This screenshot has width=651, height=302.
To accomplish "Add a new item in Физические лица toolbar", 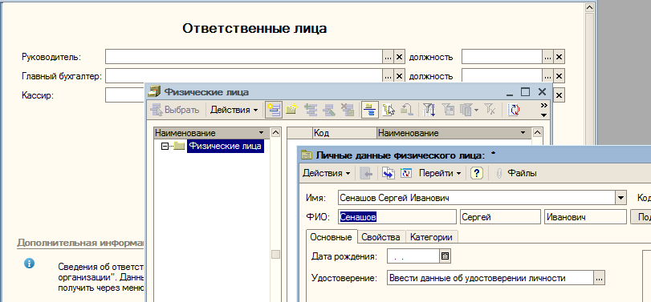I will pyautogui.click(x=274, y=110).
